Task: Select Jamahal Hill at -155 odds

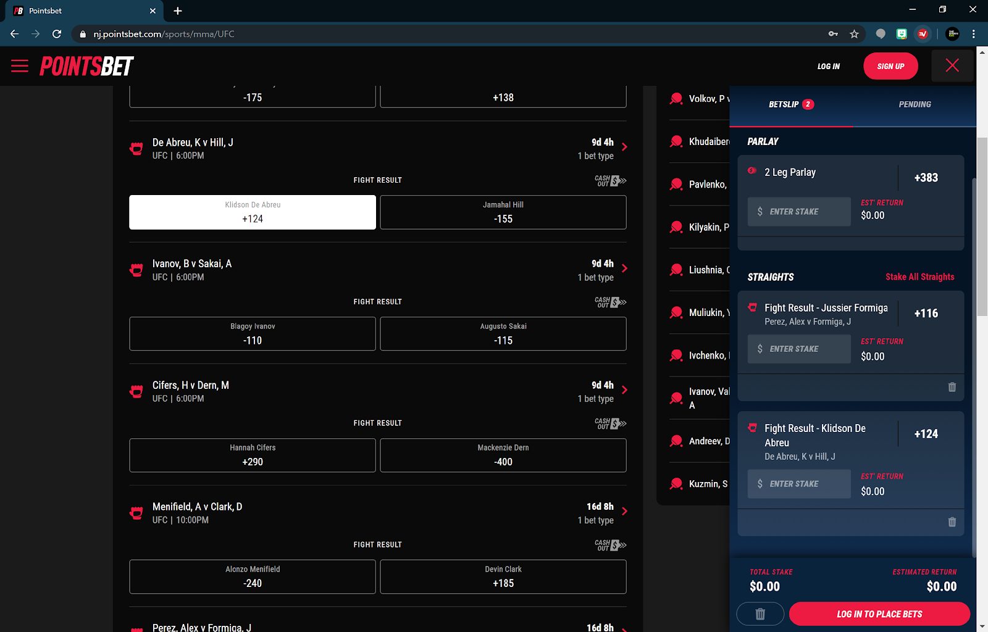Action: pos(503,212)
